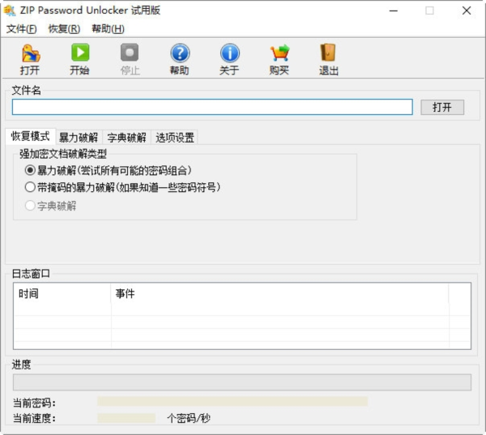The image size is (486, 435).
Task: Select the 暴力破解 brute-force radio option
Action: pyautogui.click(x=31, y=170)
